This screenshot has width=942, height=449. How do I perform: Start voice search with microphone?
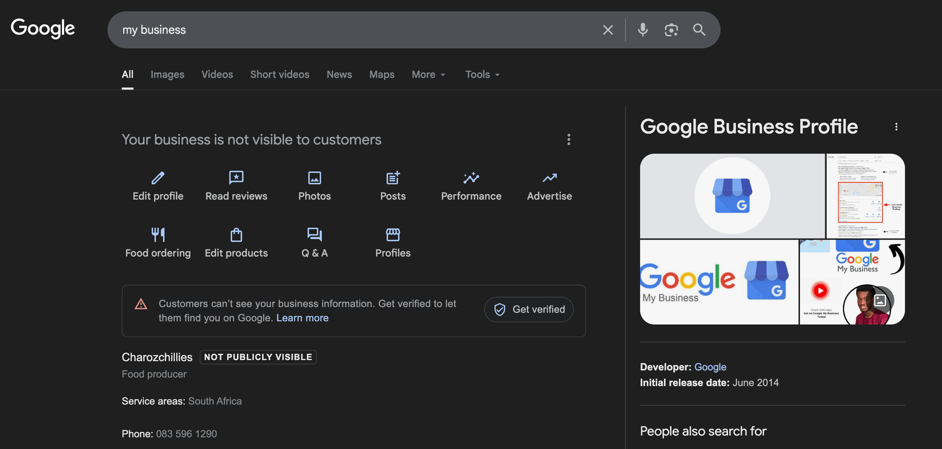pyautogui.click(x=643, y=29)
